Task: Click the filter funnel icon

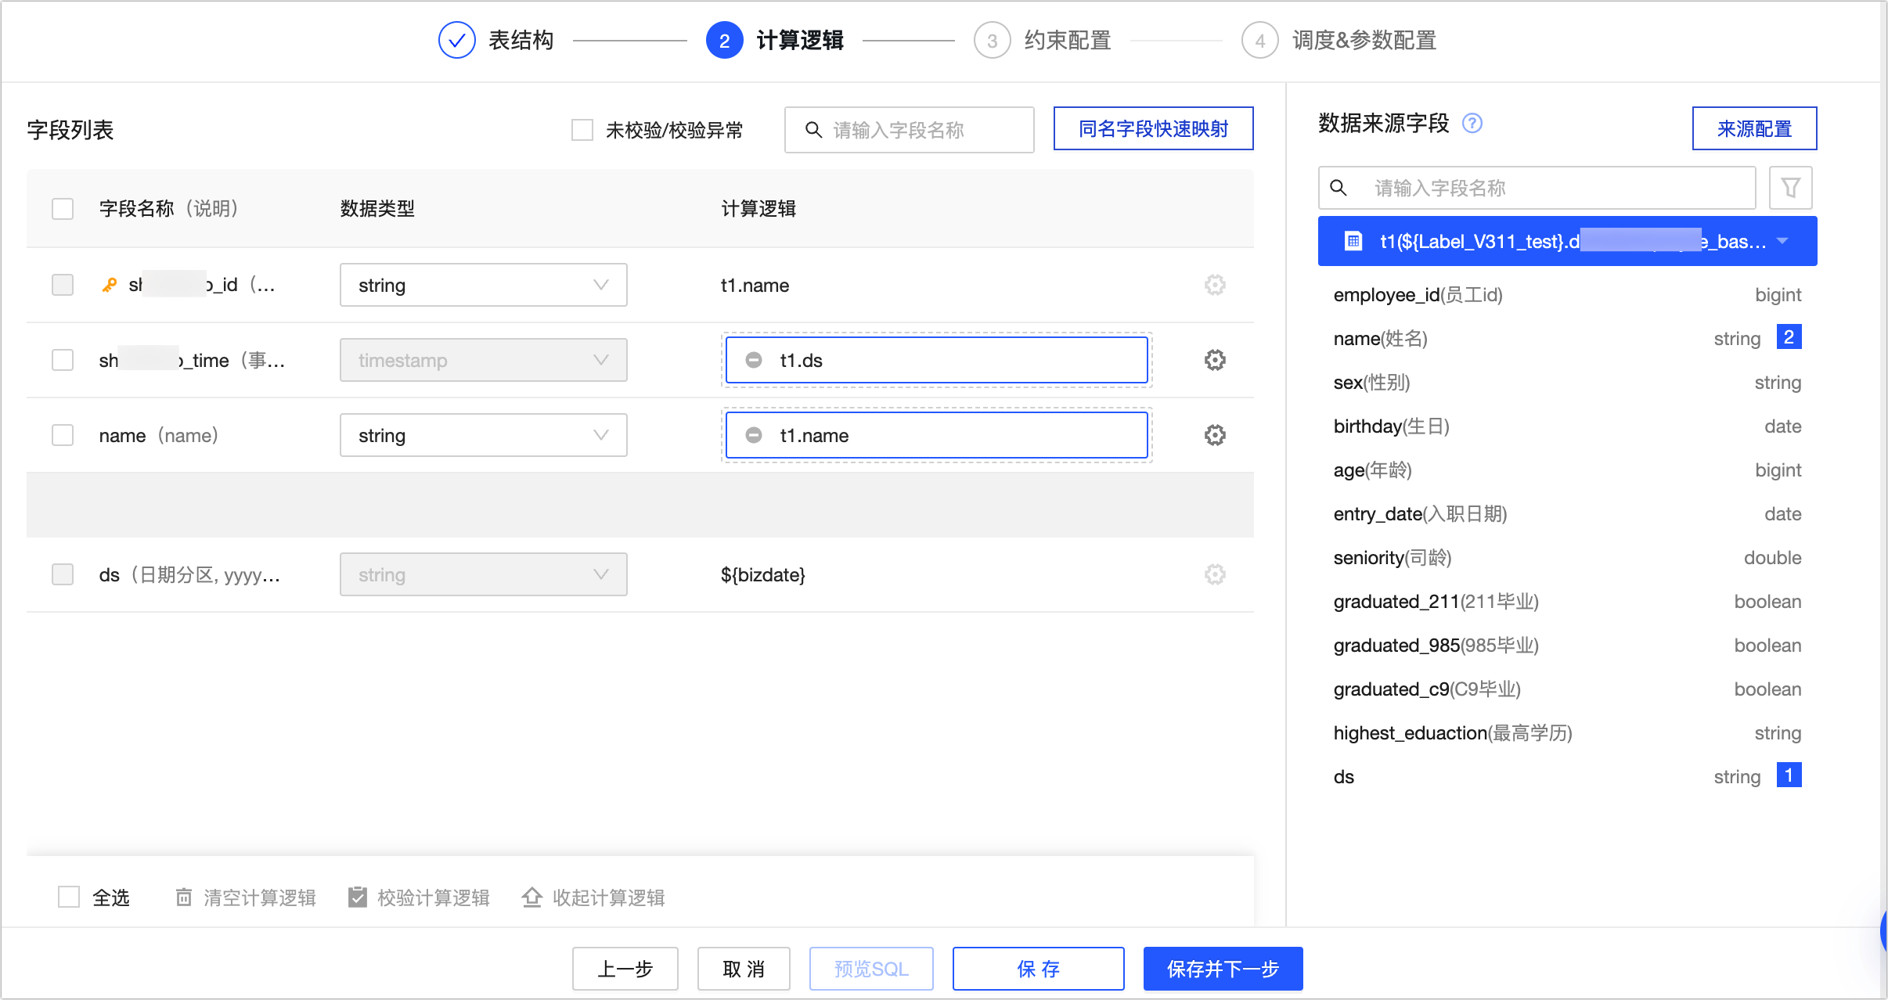Action: point(1790,188)
